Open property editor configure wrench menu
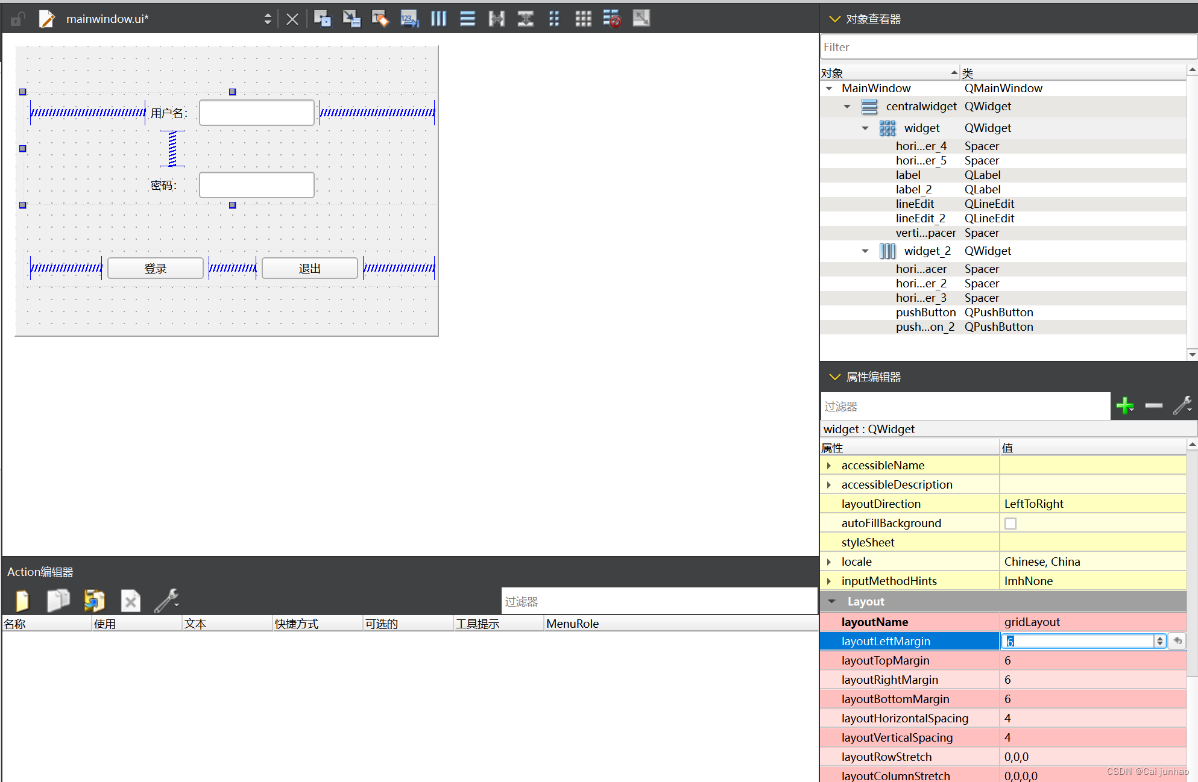 pyautogui.click(x=1182, y=406)
